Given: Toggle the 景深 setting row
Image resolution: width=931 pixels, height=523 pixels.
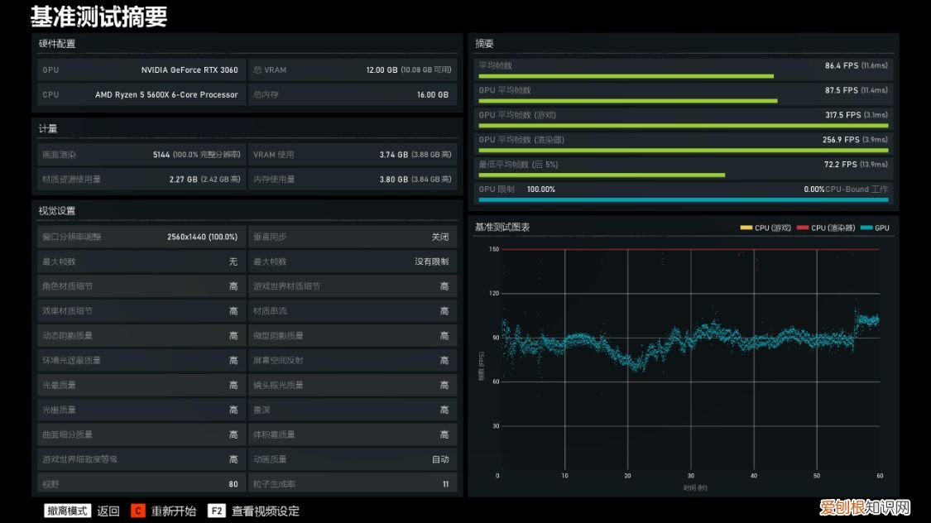Looking at the screenshot, I should click(352, 410).
